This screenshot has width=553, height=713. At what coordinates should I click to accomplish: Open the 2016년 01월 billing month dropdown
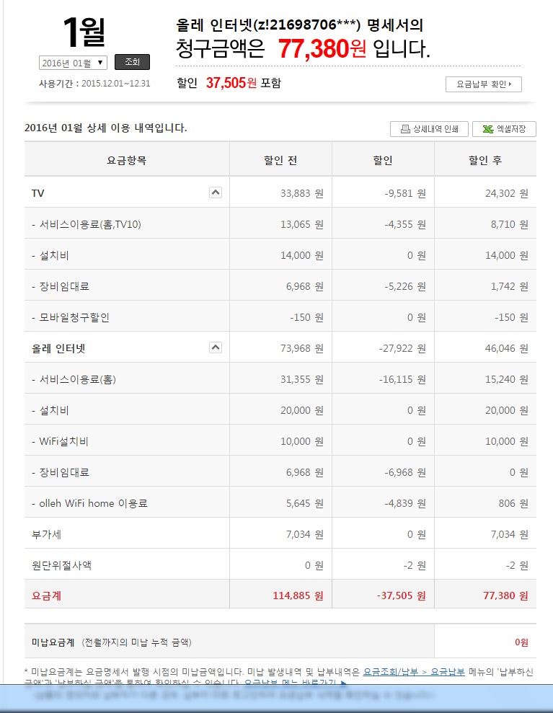point(73,63)
